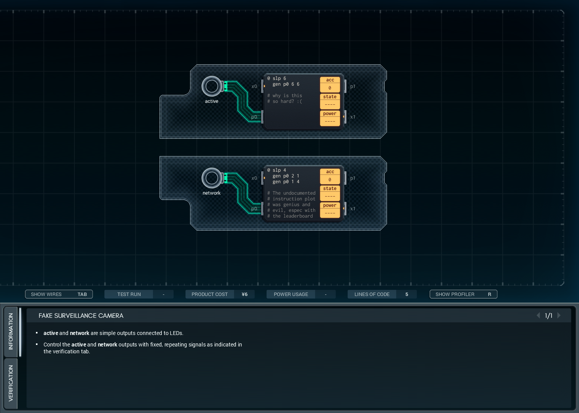Click the network LED output icon
Viewport: 579px width, 413px height.
[x=211, y=178]
